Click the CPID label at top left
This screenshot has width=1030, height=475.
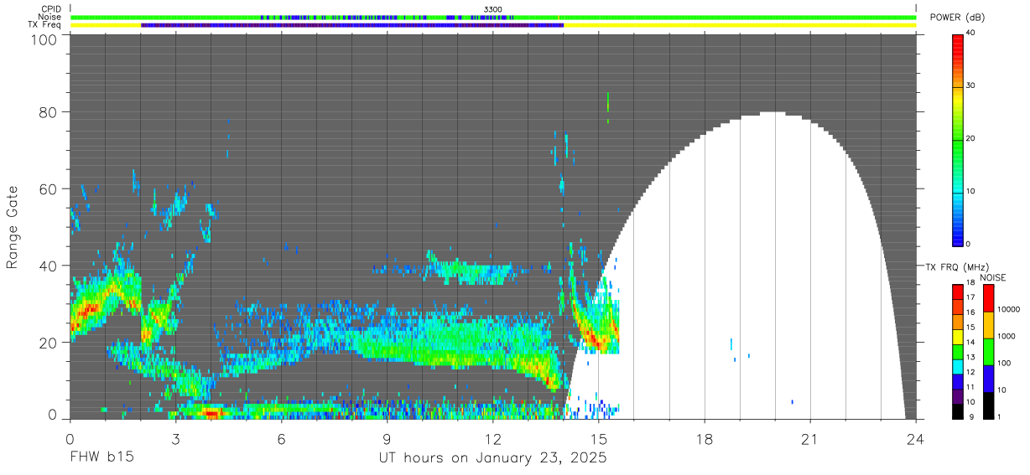[x=53, y=8]
